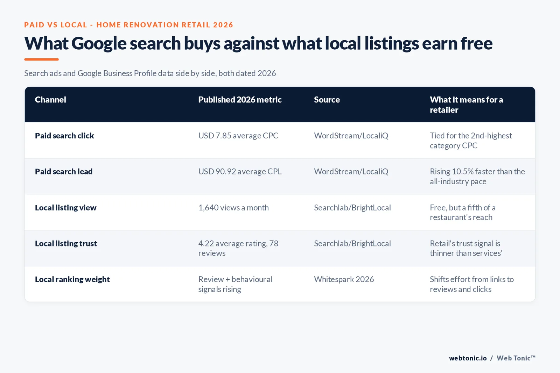
Task: Click the 'Published 2026 metric' column header
Action: click(x=240, y=100)
